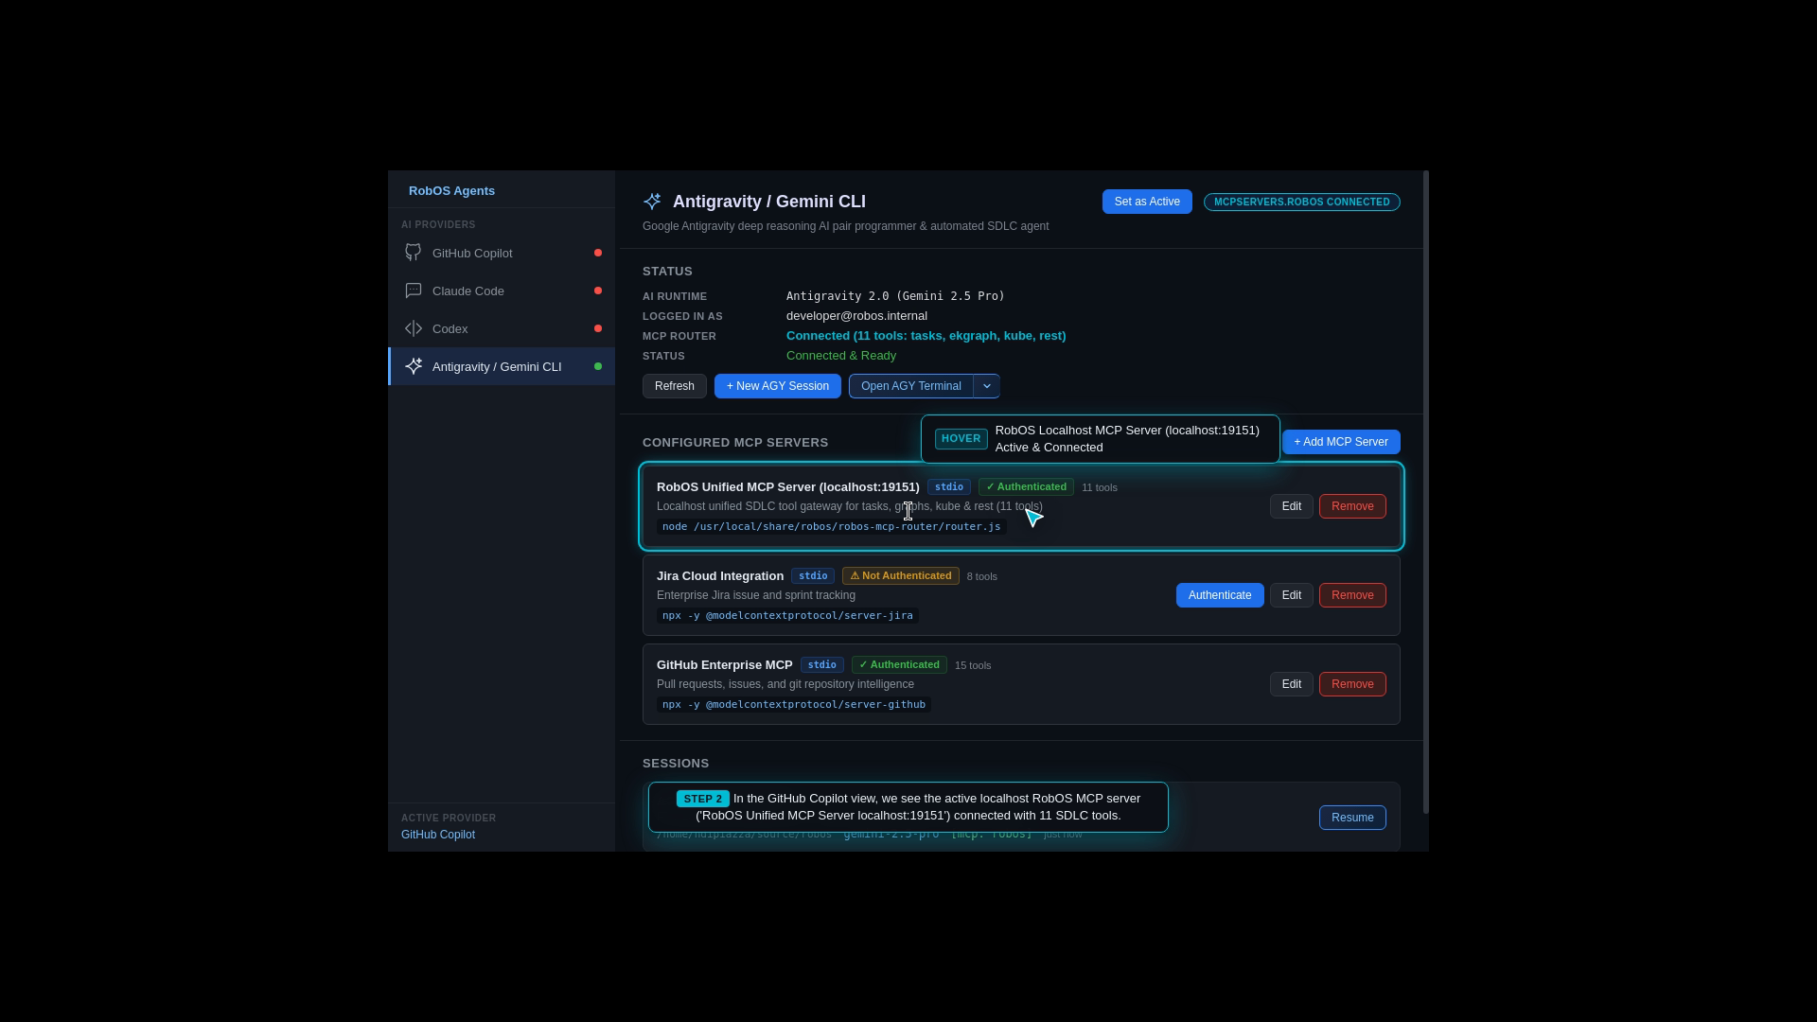Click the '11 tools' count label
The image size is (1817, 1022).
(1100, 487)
